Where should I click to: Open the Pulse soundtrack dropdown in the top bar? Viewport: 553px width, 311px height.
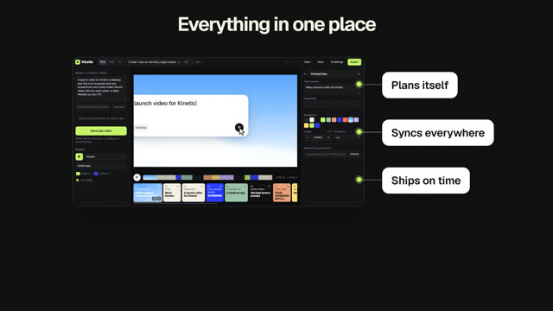[x=154, y=62]
